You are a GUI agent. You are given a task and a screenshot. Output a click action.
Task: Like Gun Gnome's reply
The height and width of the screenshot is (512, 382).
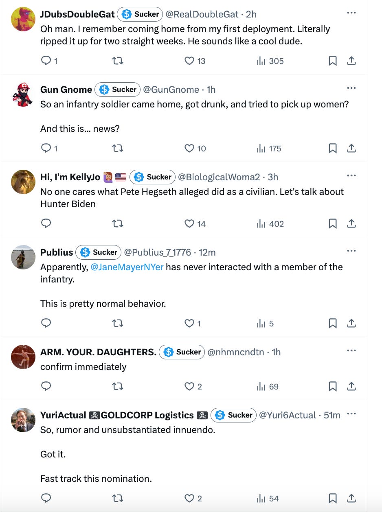pyautogui.click(x=189, y=148)
